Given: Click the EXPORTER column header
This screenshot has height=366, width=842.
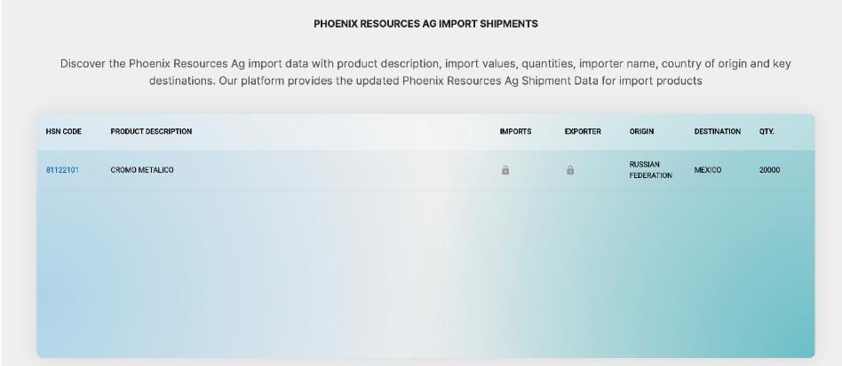Looking at the screenshot, I should (x=583, y=132).
